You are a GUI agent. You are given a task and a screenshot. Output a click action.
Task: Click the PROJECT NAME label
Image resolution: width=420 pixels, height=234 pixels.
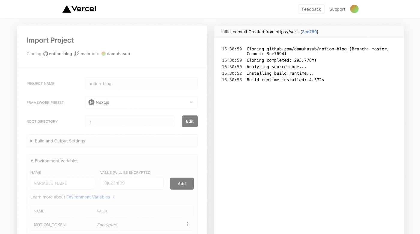(x=40, y=83)
